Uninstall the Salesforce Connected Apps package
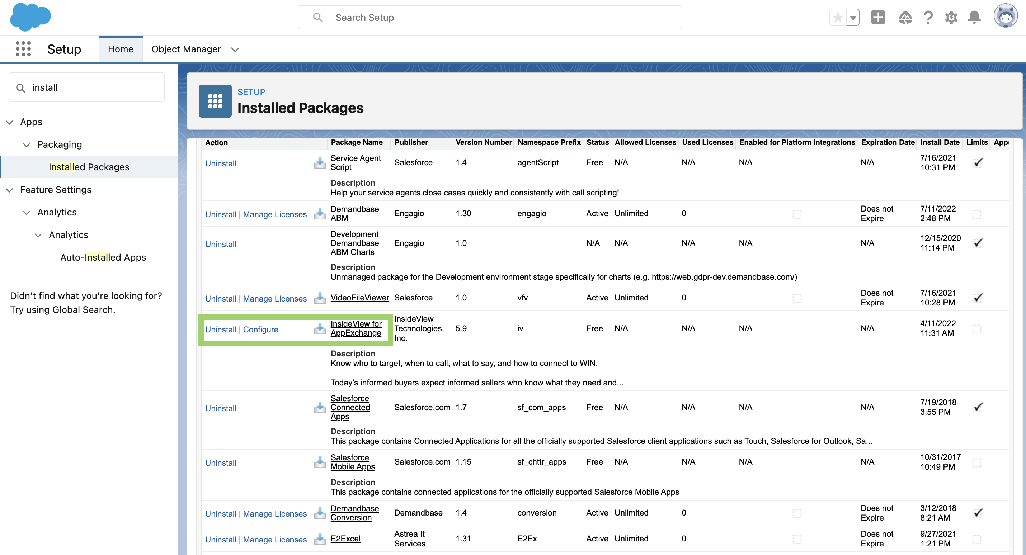Viewport: 1026px width, 555px height. (x=221, y=408)
